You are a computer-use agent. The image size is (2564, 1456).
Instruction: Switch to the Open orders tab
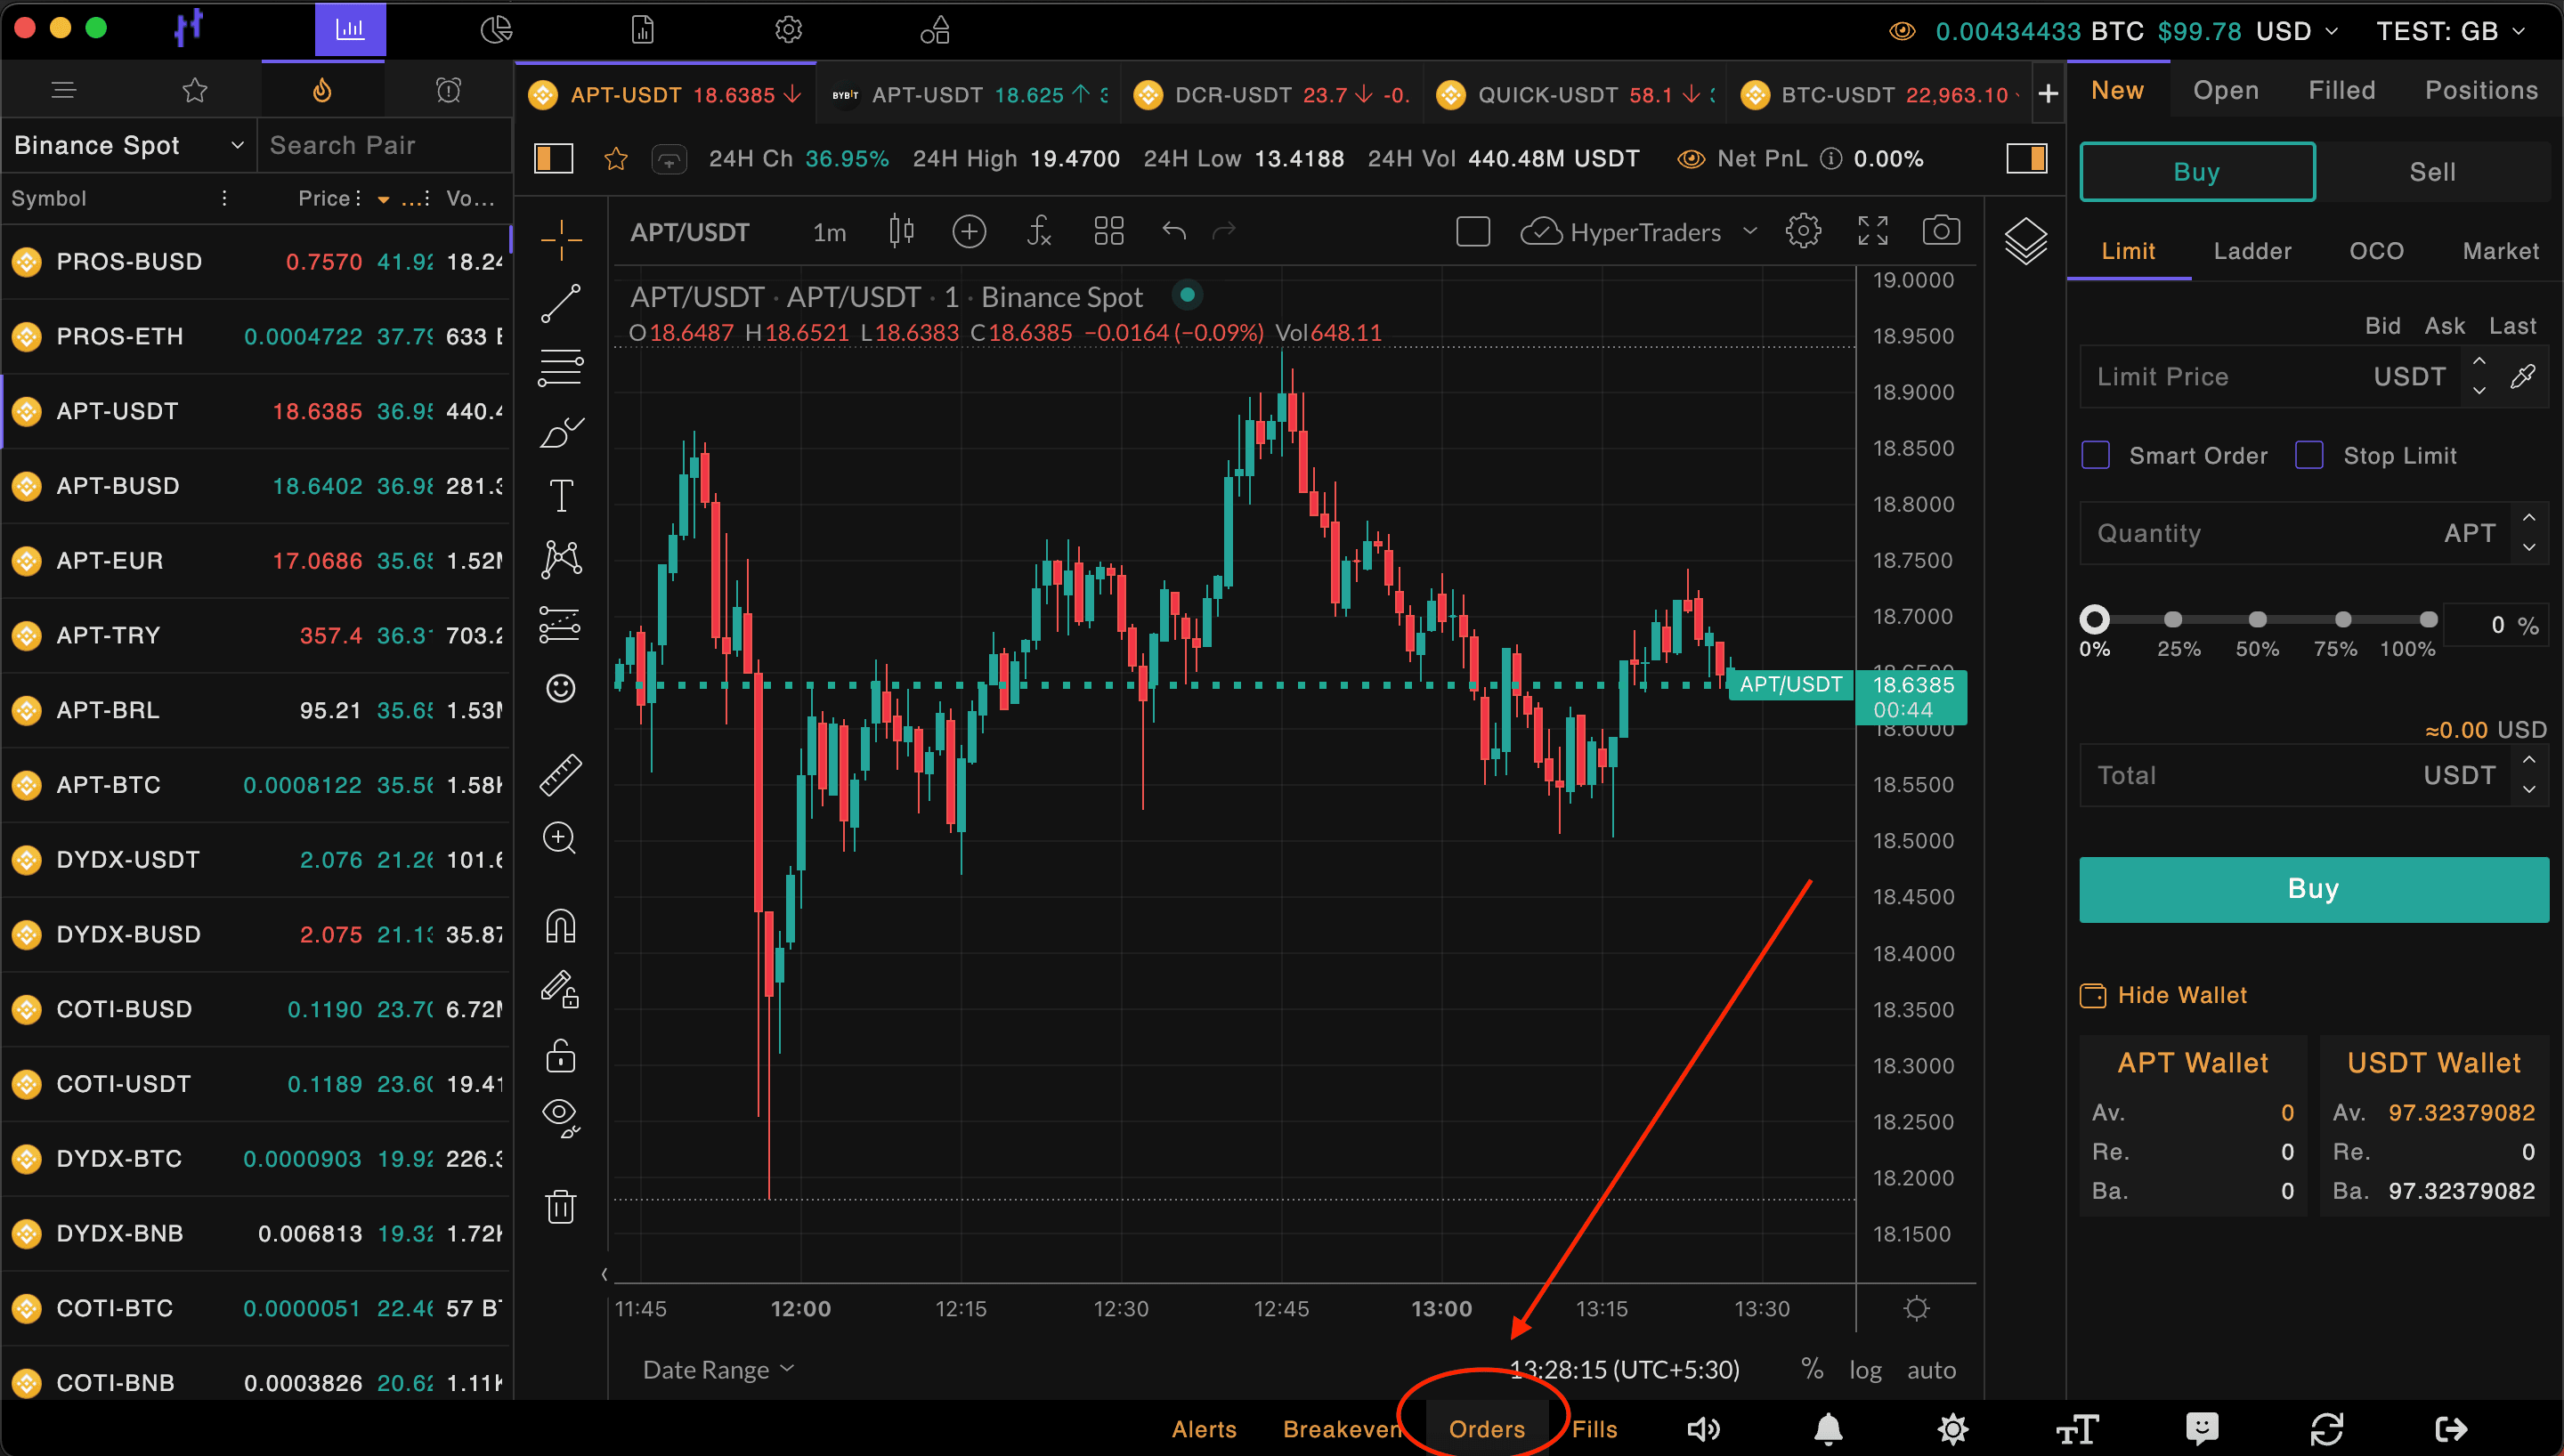point(2226,91)
